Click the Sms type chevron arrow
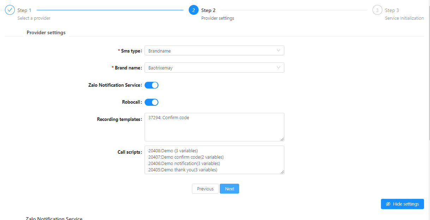The height and width of the screenshot is (220, 430). (x=278, y=51)
